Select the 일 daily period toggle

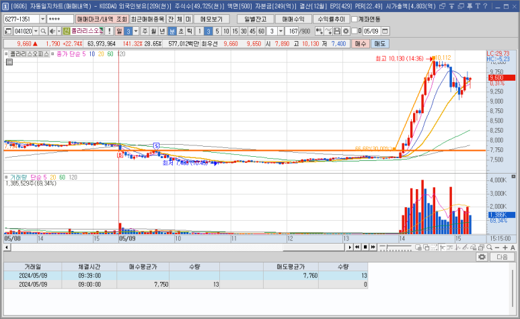pos(119,31)
